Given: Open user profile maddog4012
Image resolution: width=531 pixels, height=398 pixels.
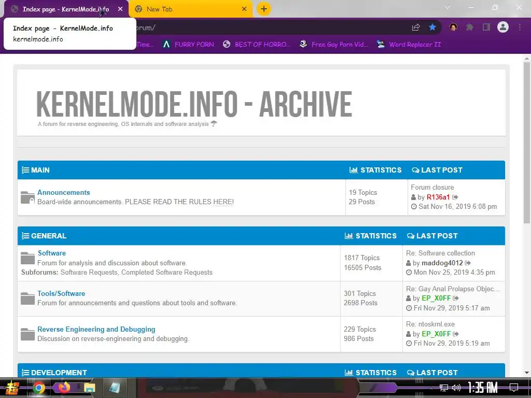Looking at the screenshot, I should pyautogui.click(x=442, y=263).
